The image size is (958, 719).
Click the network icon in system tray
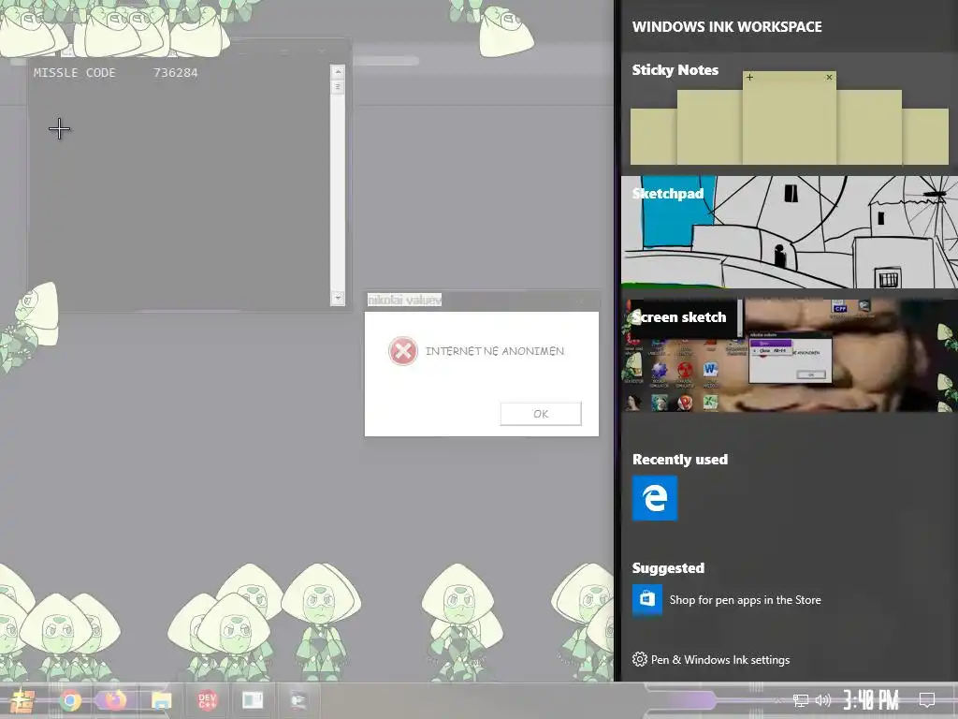click(801, 700)
